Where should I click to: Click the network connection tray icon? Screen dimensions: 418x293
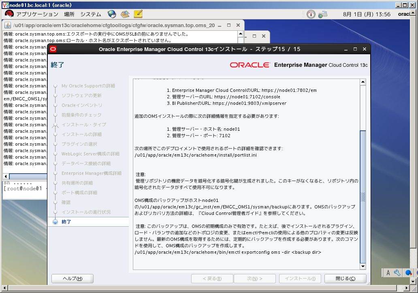[323, 14]
